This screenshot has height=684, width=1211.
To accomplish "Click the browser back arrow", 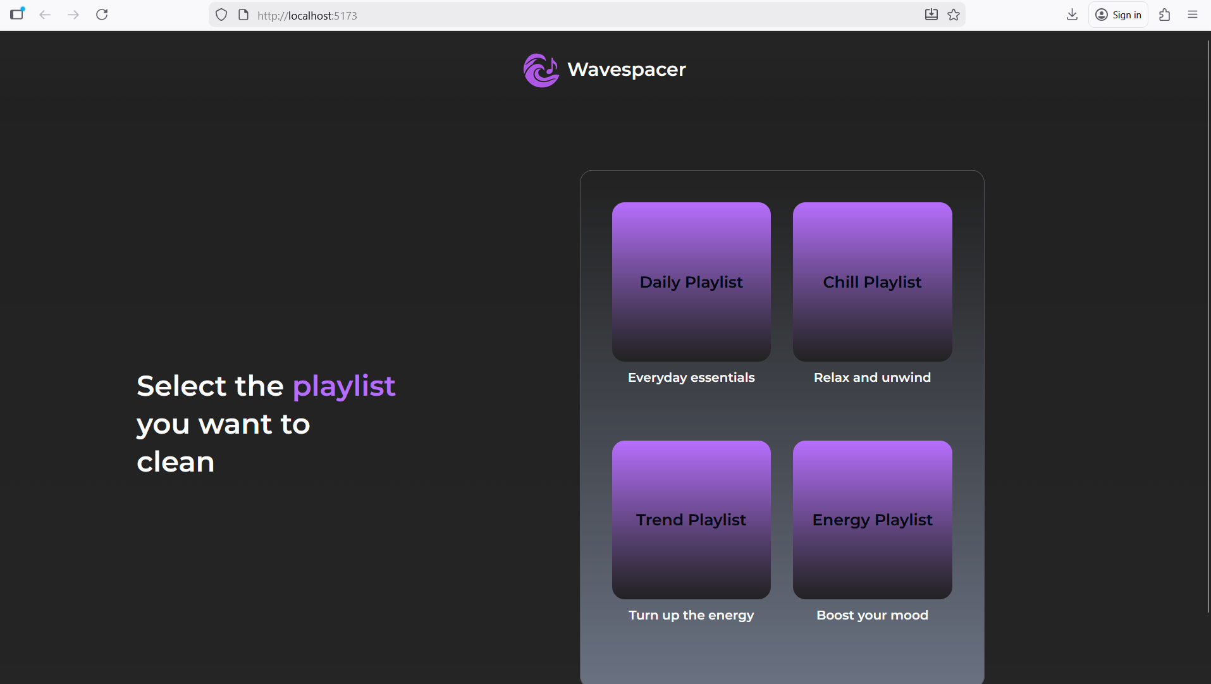I will click(45, 15).
